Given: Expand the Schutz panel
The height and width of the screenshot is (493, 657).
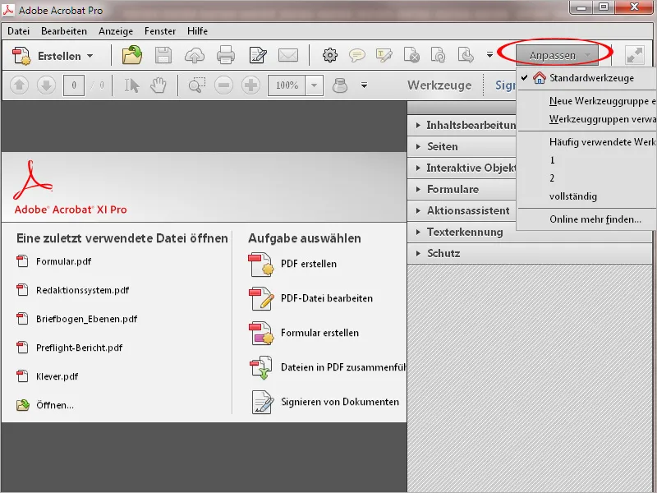Looking at the screenshot, I should click(x=530, y=253).
